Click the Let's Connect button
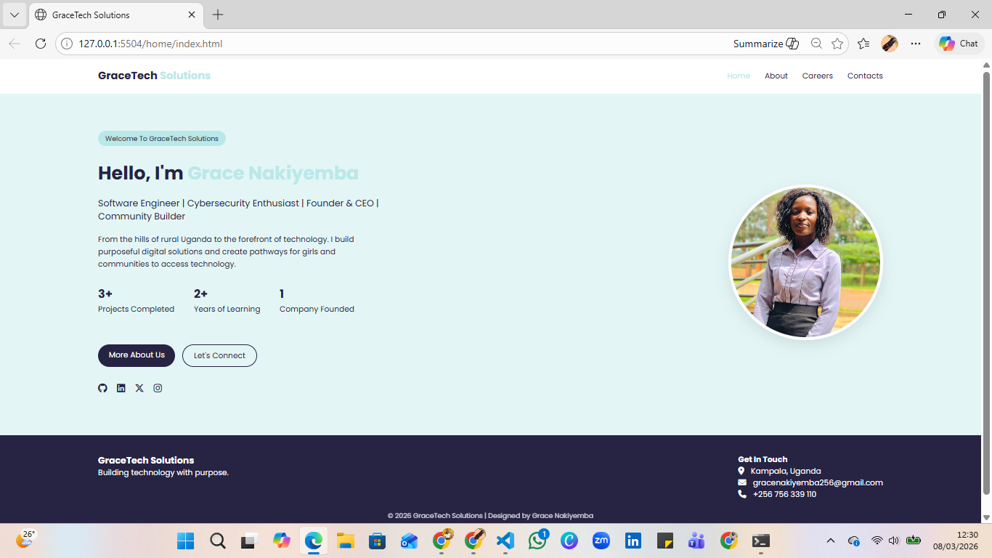992x558 pixels. 219,355
